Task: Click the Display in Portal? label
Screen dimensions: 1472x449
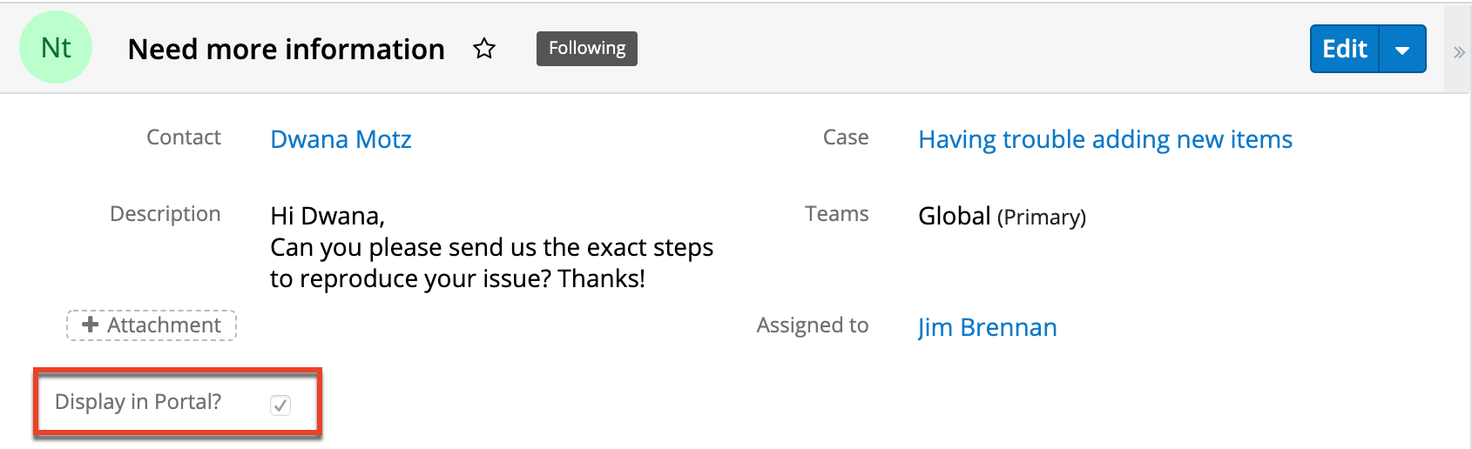Action: click(138, 402)
